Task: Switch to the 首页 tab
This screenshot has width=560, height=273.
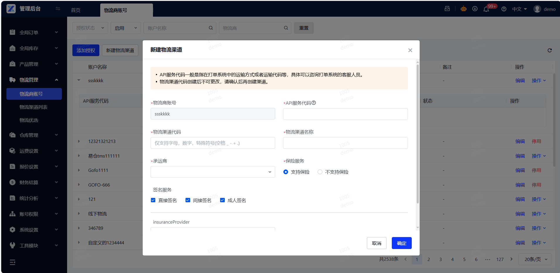Action: click(x=76, y=10)
